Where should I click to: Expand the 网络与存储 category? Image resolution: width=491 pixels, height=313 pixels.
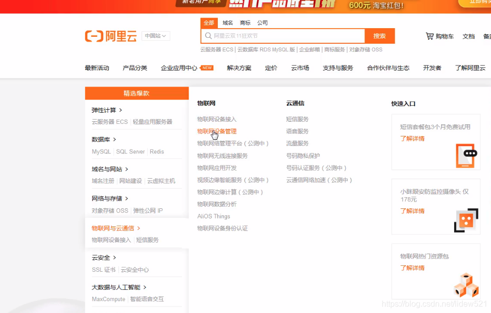(110, 199)
